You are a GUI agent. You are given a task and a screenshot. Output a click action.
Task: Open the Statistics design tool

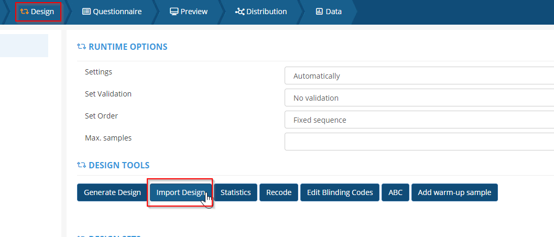[235, 192]
